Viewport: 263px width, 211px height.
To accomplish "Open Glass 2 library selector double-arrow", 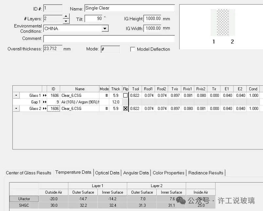I will pos(44,109).
